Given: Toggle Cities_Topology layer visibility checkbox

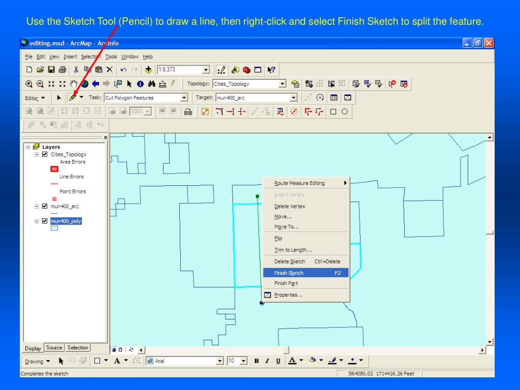Looking at the screenshot, I should tap(45, 154).
